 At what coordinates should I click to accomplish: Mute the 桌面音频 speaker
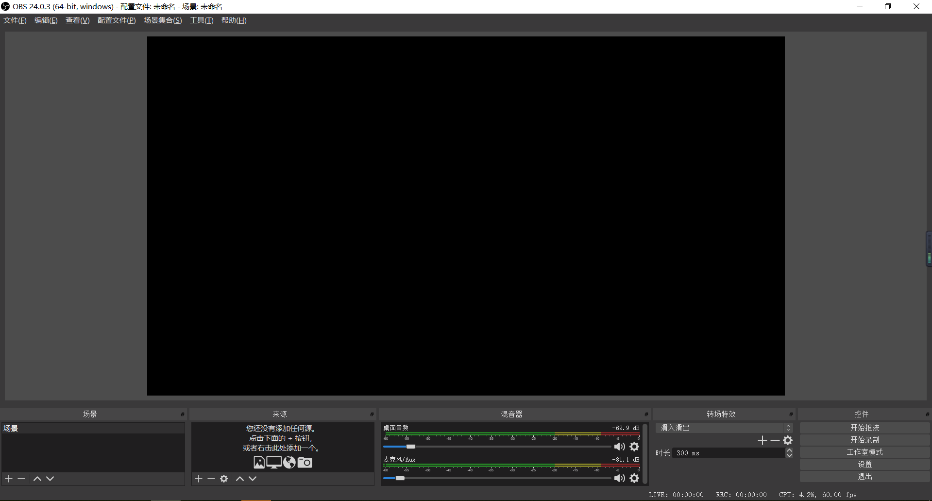[619, 447]
